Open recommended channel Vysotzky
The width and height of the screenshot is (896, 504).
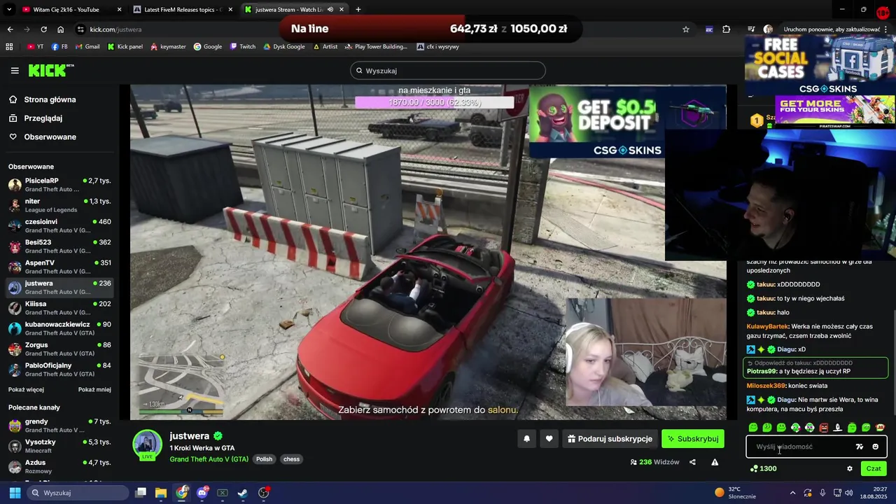(x=59, y=446)
